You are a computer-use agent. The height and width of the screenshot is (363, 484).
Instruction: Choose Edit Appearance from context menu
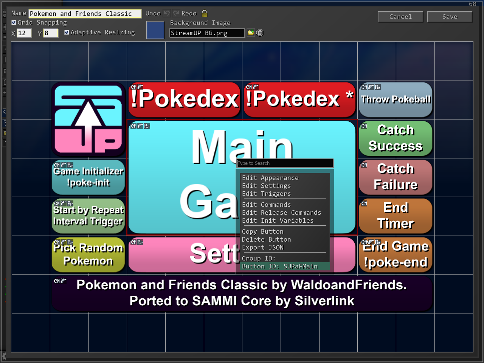pyautogui.click(x=270, y=178)
